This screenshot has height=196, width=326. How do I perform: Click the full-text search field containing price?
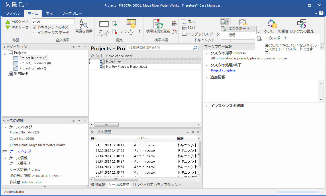pyautogui.click(x=53, y=21)
